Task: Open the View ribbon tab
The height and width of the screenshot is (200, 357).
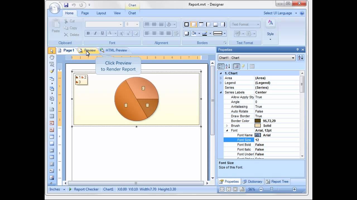Action: (117, 13)
